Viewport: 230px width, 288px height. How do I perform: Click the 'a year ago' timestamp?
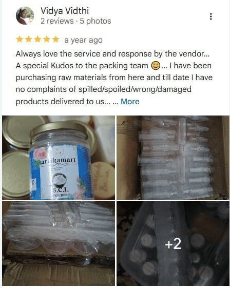pyautogui.click(x=83, y=40)
